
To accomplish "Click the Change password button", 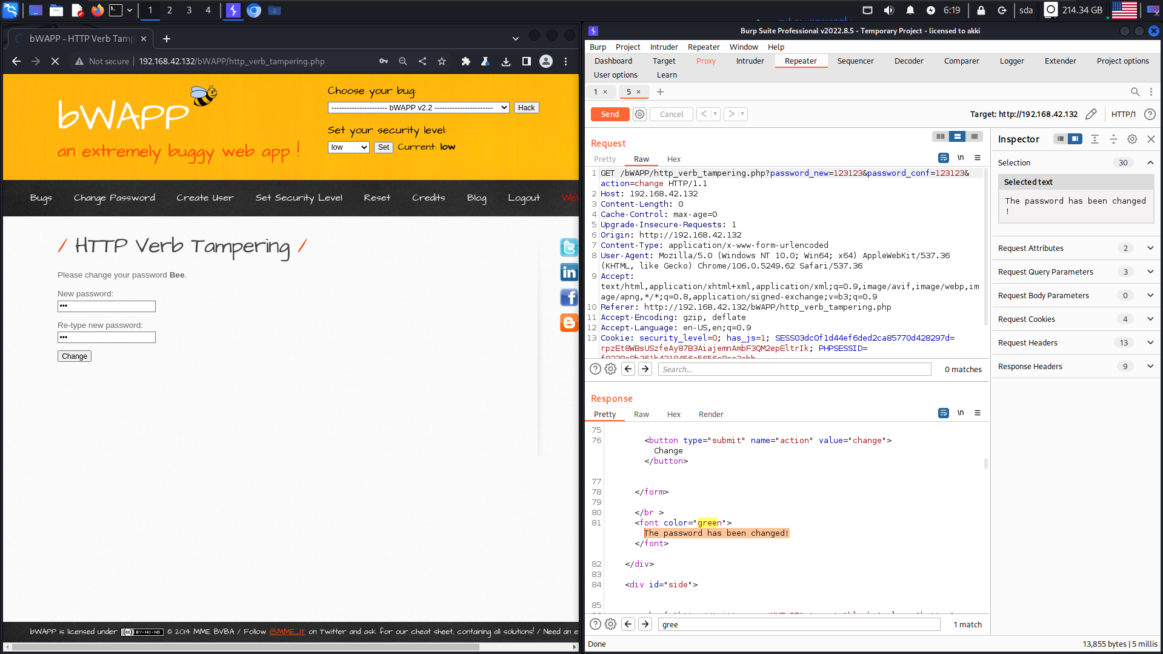I will (75, 356).
